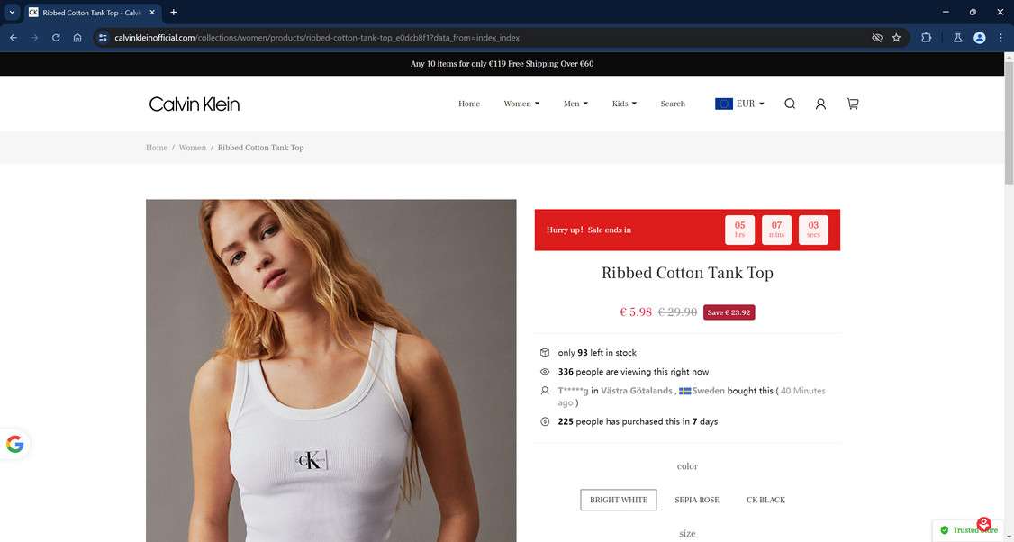Image resolution: width=1014 pixels, height=542 pixels.
Task: Open the browser extensions puzzle icon
Action: pyautogui.click(x=926, y=38)
